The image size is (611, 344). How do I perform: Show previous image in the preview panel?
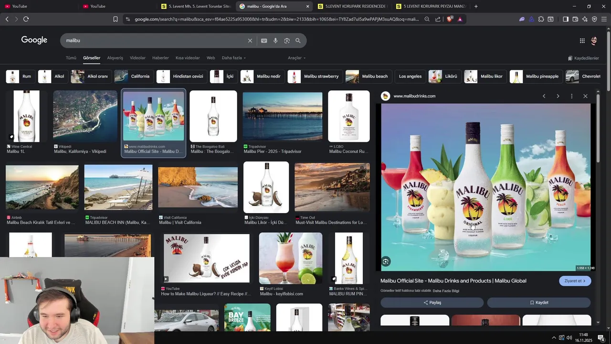(x=544, y=96)
